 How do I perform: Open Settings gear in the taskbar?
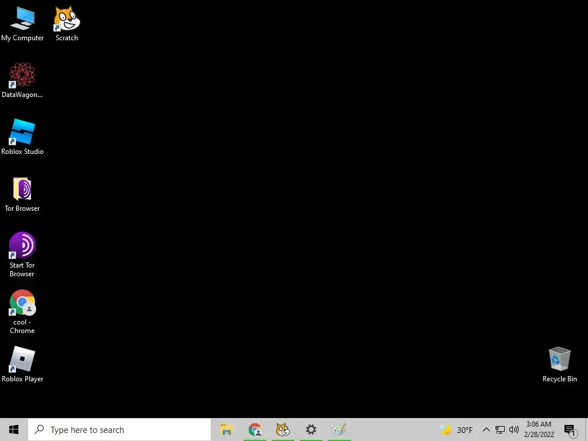311,430
